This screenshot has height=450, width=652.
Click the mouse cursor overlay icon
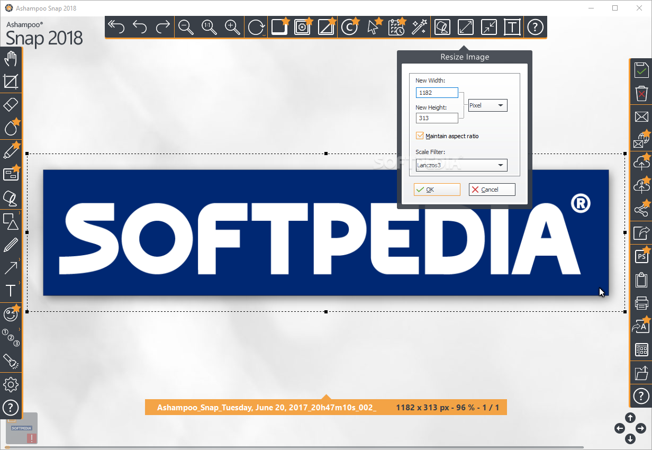[373, 27]
